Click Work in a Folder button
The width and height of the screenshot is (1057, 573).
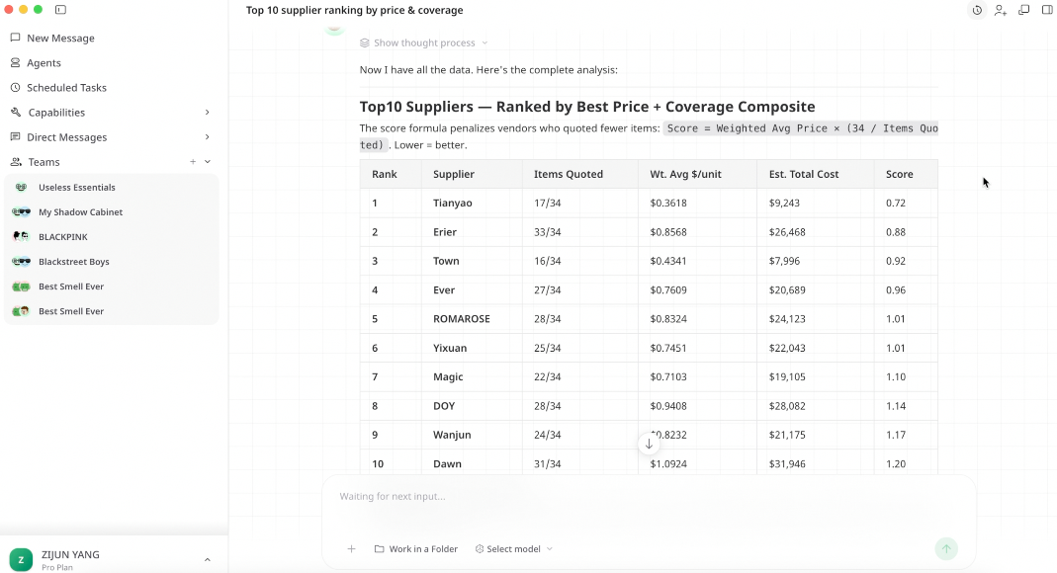416,549
